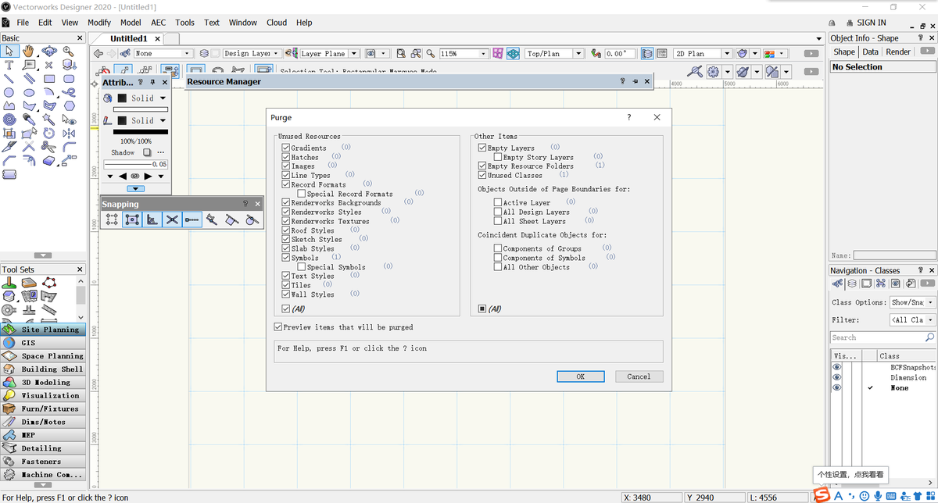Select the Oval tool

click(29, 92)
